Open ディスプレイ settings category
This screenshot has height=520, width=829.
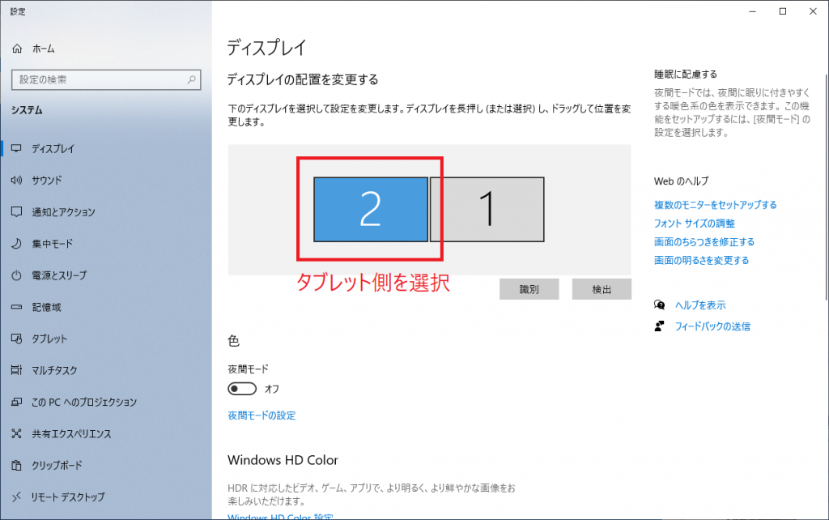point(53,149)
